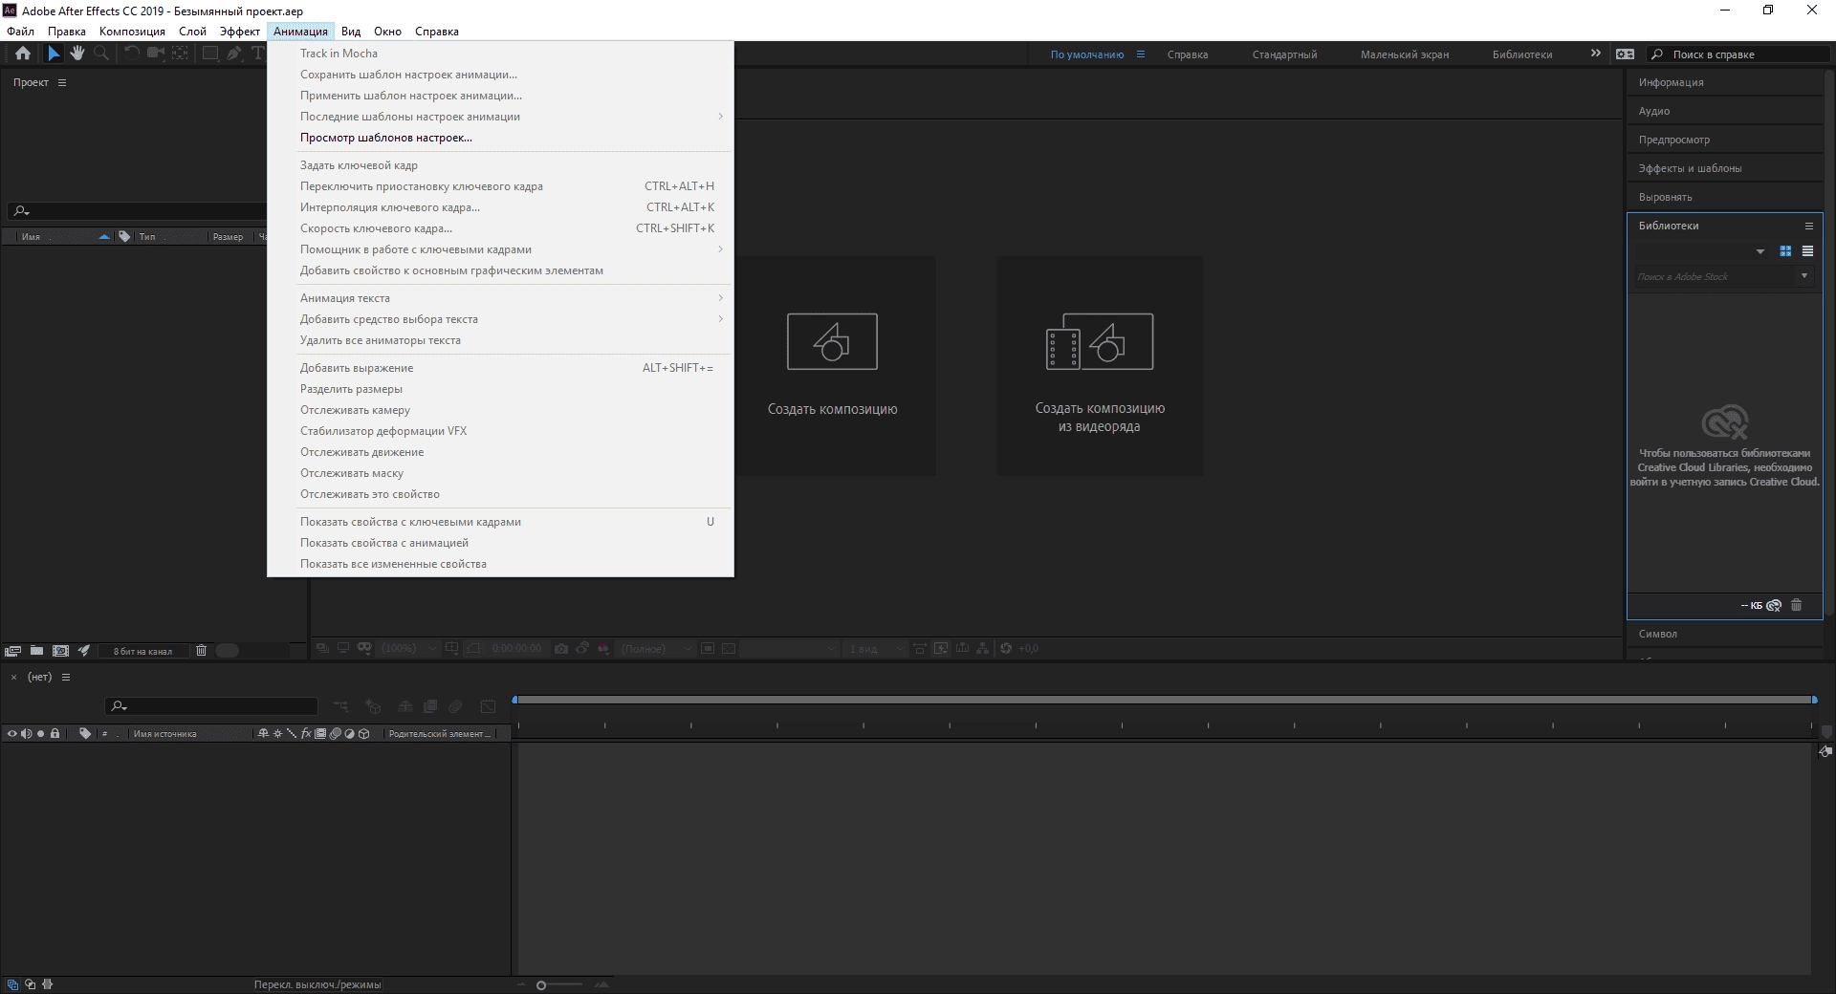Image resolution: width=1836 pixels, height=994 pixels.
Task: Toggle the fx effects column switch
Action: tap(306, 733)
